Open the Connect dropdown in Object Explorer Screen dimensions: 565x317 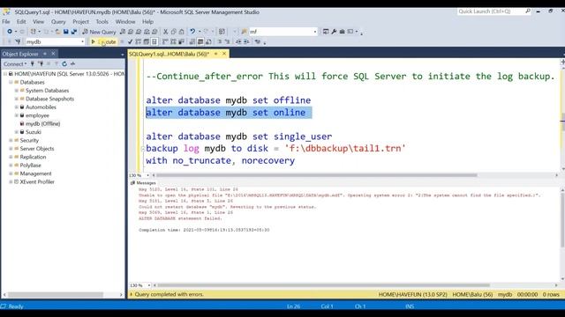(x=15, y=63)
